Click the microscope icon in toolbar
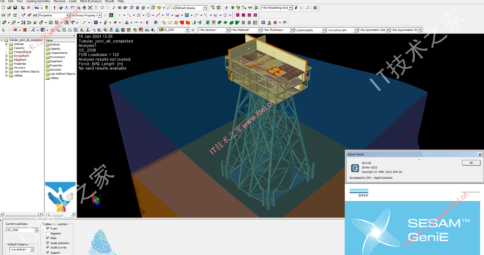 pos(269,22)
